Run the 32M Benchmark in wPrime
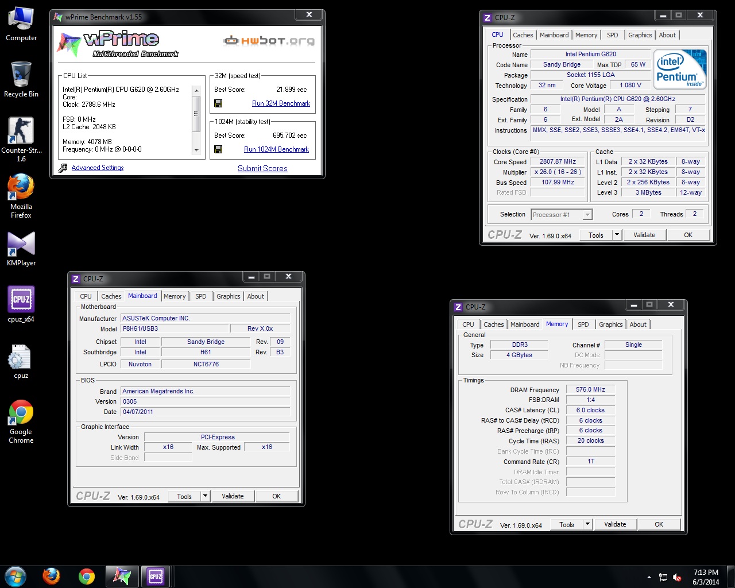735x588 pixels. (281, 103)
